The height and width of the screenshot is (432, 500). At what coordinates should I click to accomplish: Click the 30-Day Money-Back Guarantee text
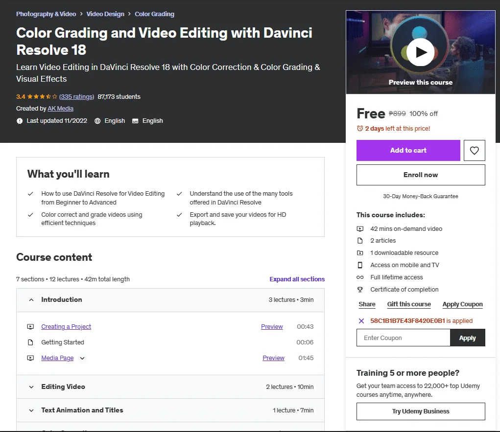click(421, 196)
